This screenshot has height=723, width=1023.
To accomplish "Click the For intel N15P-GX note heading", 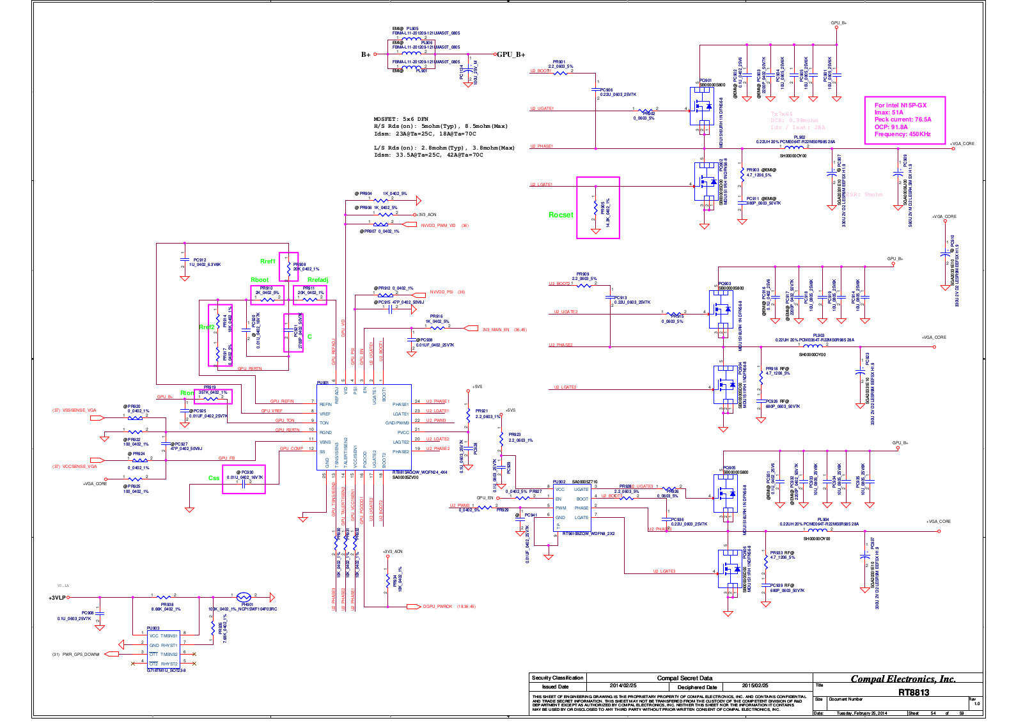I will click(x=900, y=105).
